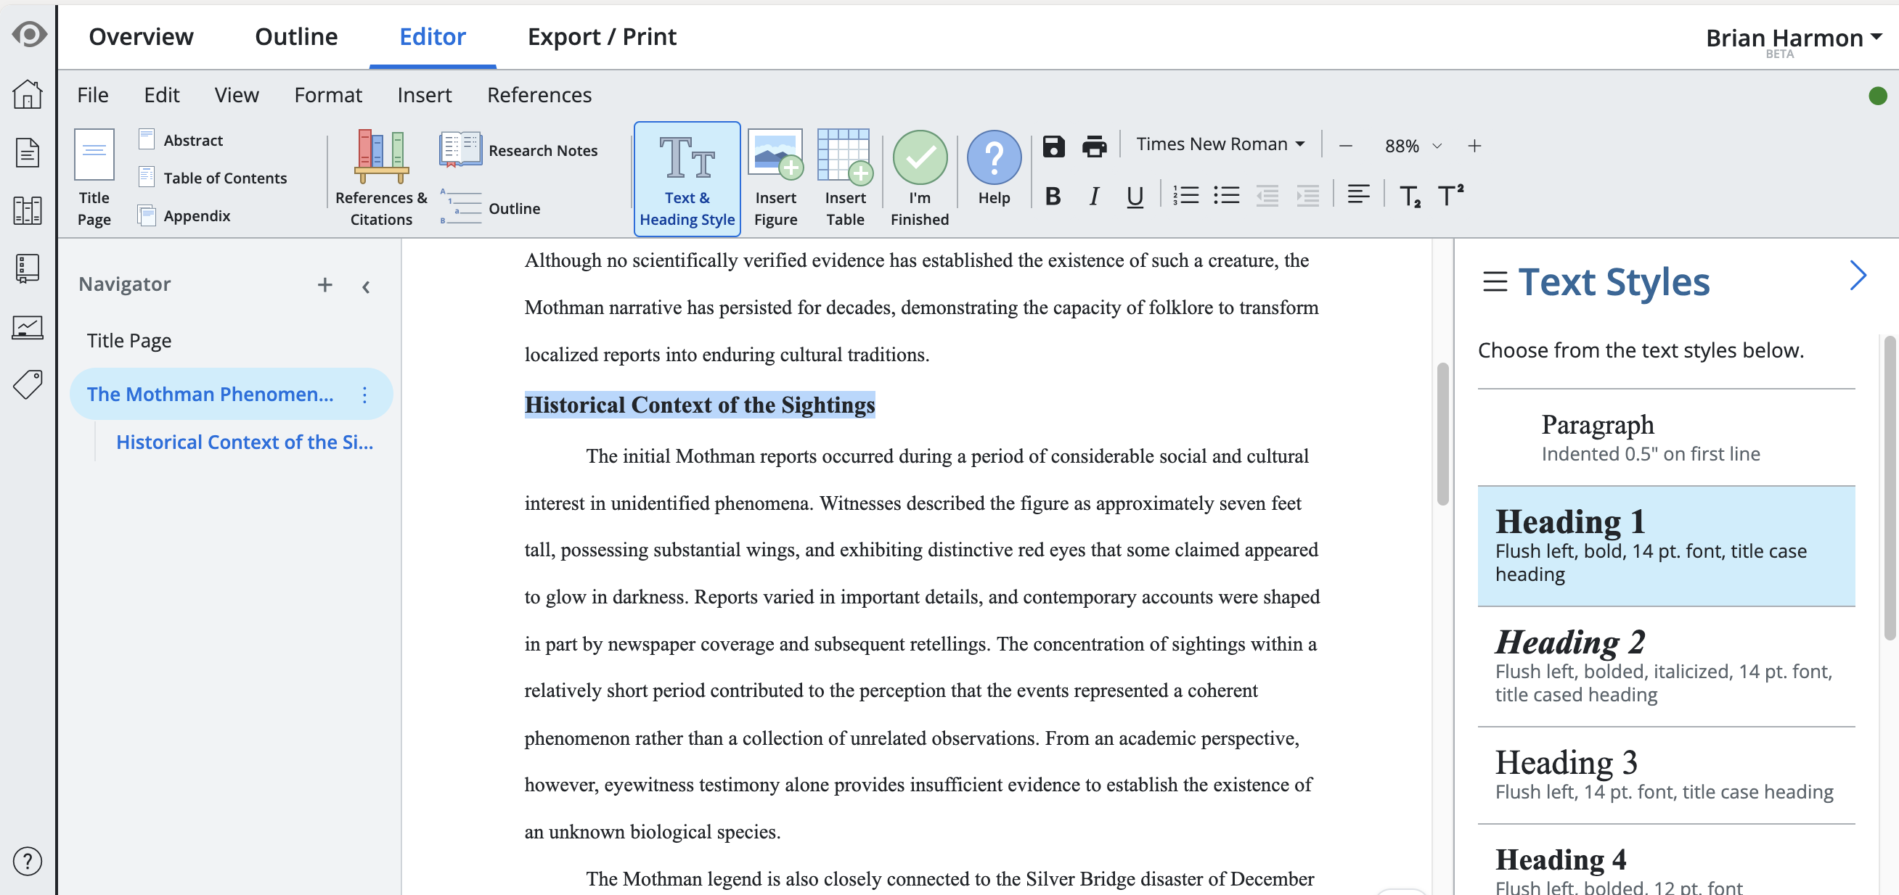Open Research Notes panel
This screenshot has height=895, width=1899.
point(518,150)
